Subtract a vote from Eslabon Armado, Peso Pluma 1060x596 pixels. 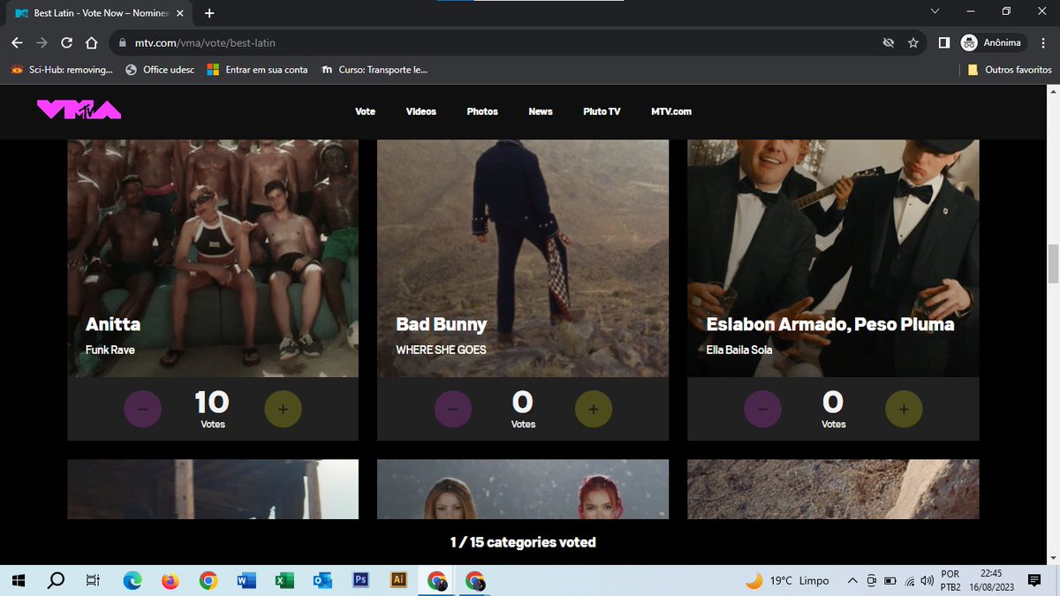763,409
